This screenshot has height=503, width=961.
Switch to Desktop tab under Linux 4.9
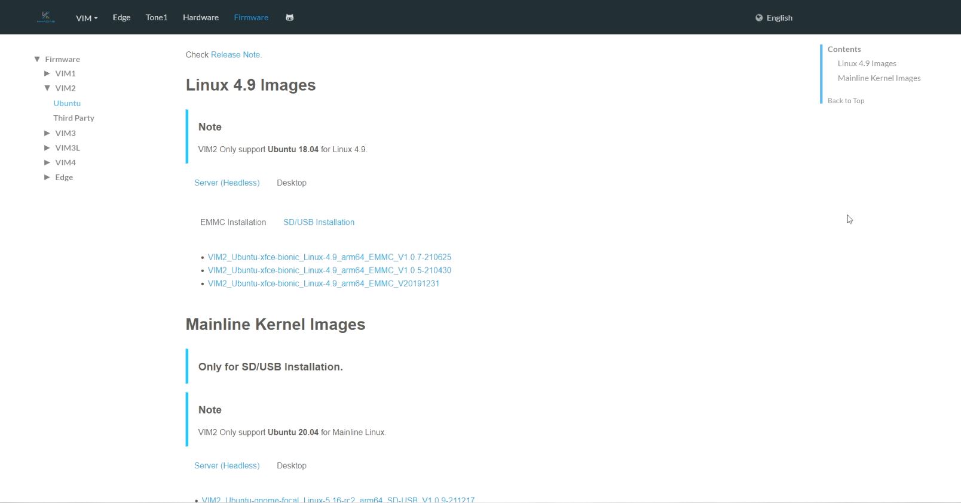coord(291,183)
